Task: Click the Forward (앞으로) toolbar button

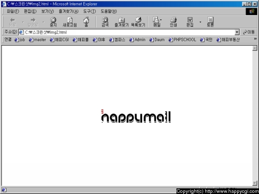Action: pos(33,22)
